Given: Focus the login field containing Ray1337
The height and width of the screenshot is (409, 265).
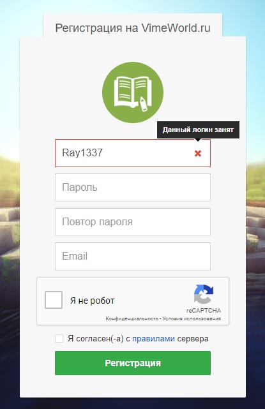Looking at the screenshot, I should tap(133, 153).
